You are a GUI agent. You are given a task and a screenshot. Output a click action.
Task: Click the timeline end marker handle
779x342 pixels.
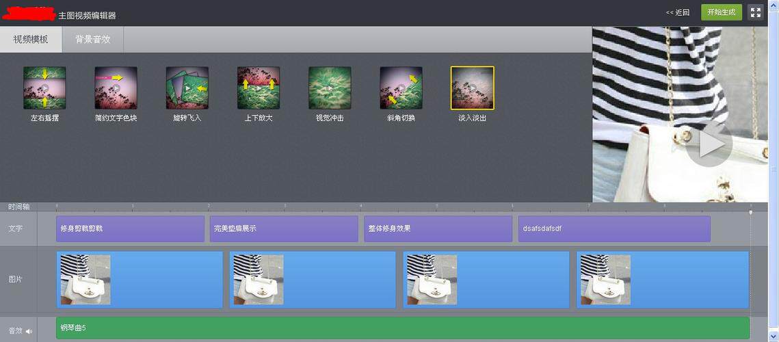[751, 212]
